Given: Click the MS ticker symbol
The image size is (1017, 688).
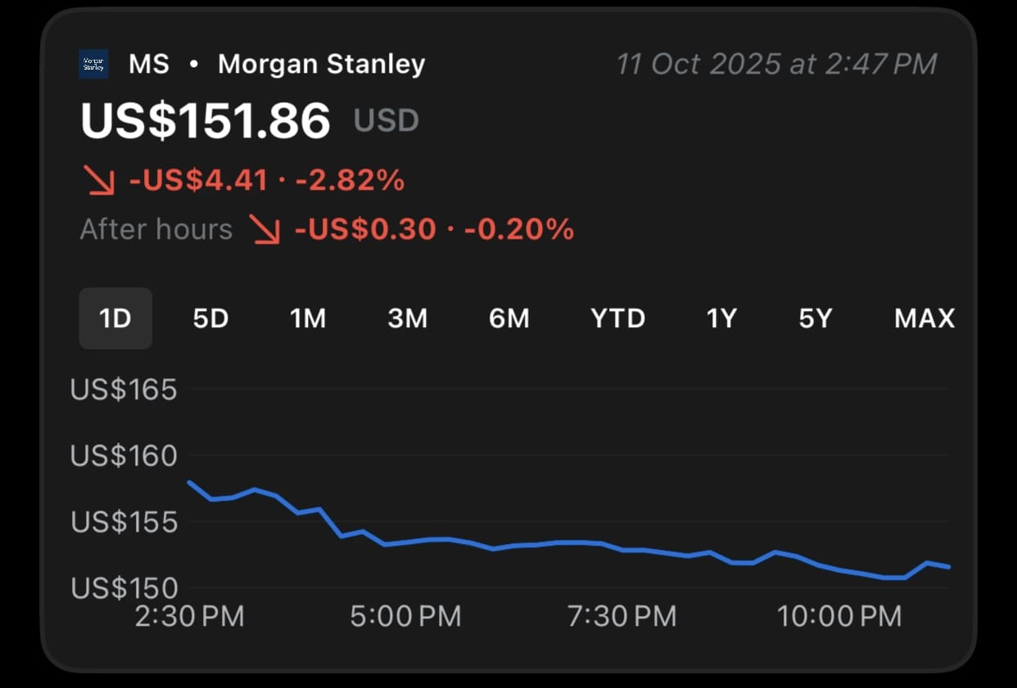Looking at the screenshot, I should (149, 64).
